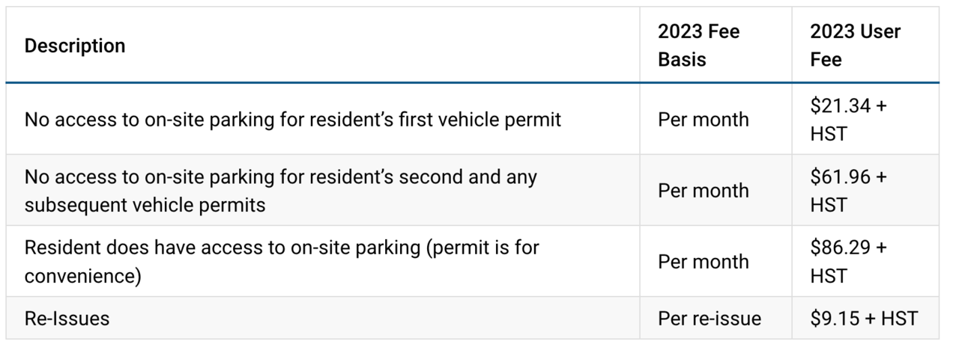This screenshot has width=959, height=350.
Task: Click the 2023 User Fee column header
Action: 855,46
